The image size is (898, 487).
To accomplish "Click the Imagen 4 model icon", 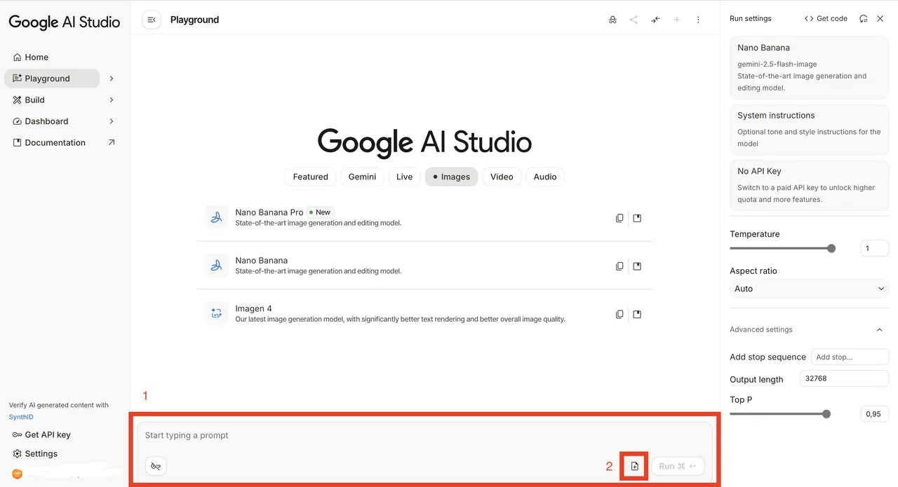I will [217, 313].
